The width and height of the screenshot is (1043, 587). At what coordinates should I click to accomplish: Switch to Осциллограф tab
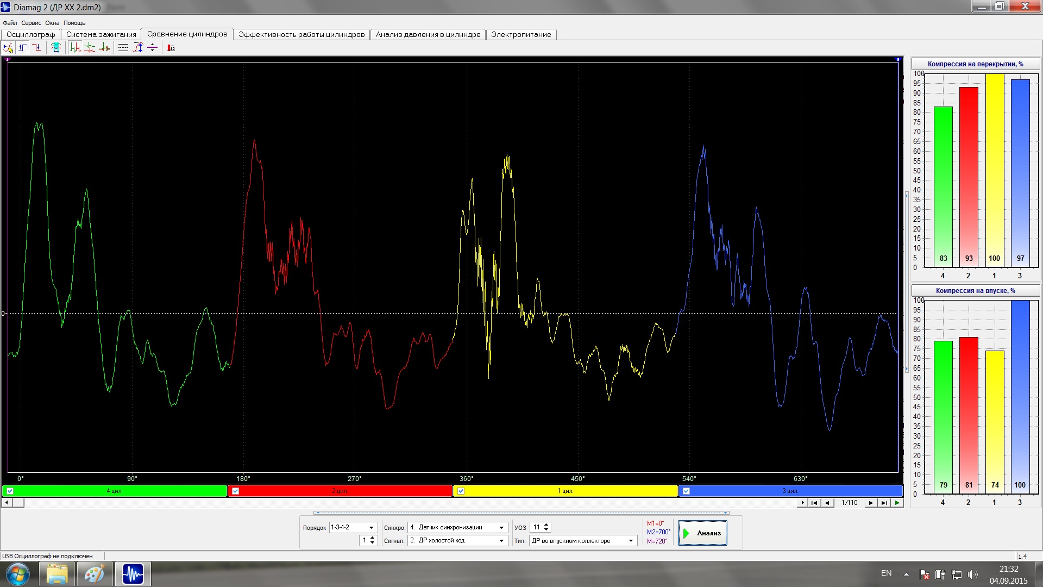[x=31, y=34]
